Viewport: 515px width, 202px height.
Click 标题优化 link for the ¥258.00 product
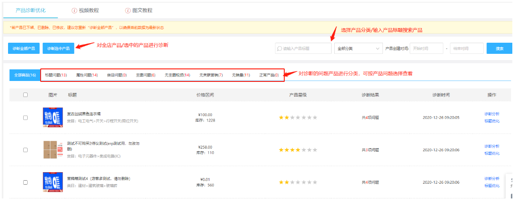click(492, 153)
